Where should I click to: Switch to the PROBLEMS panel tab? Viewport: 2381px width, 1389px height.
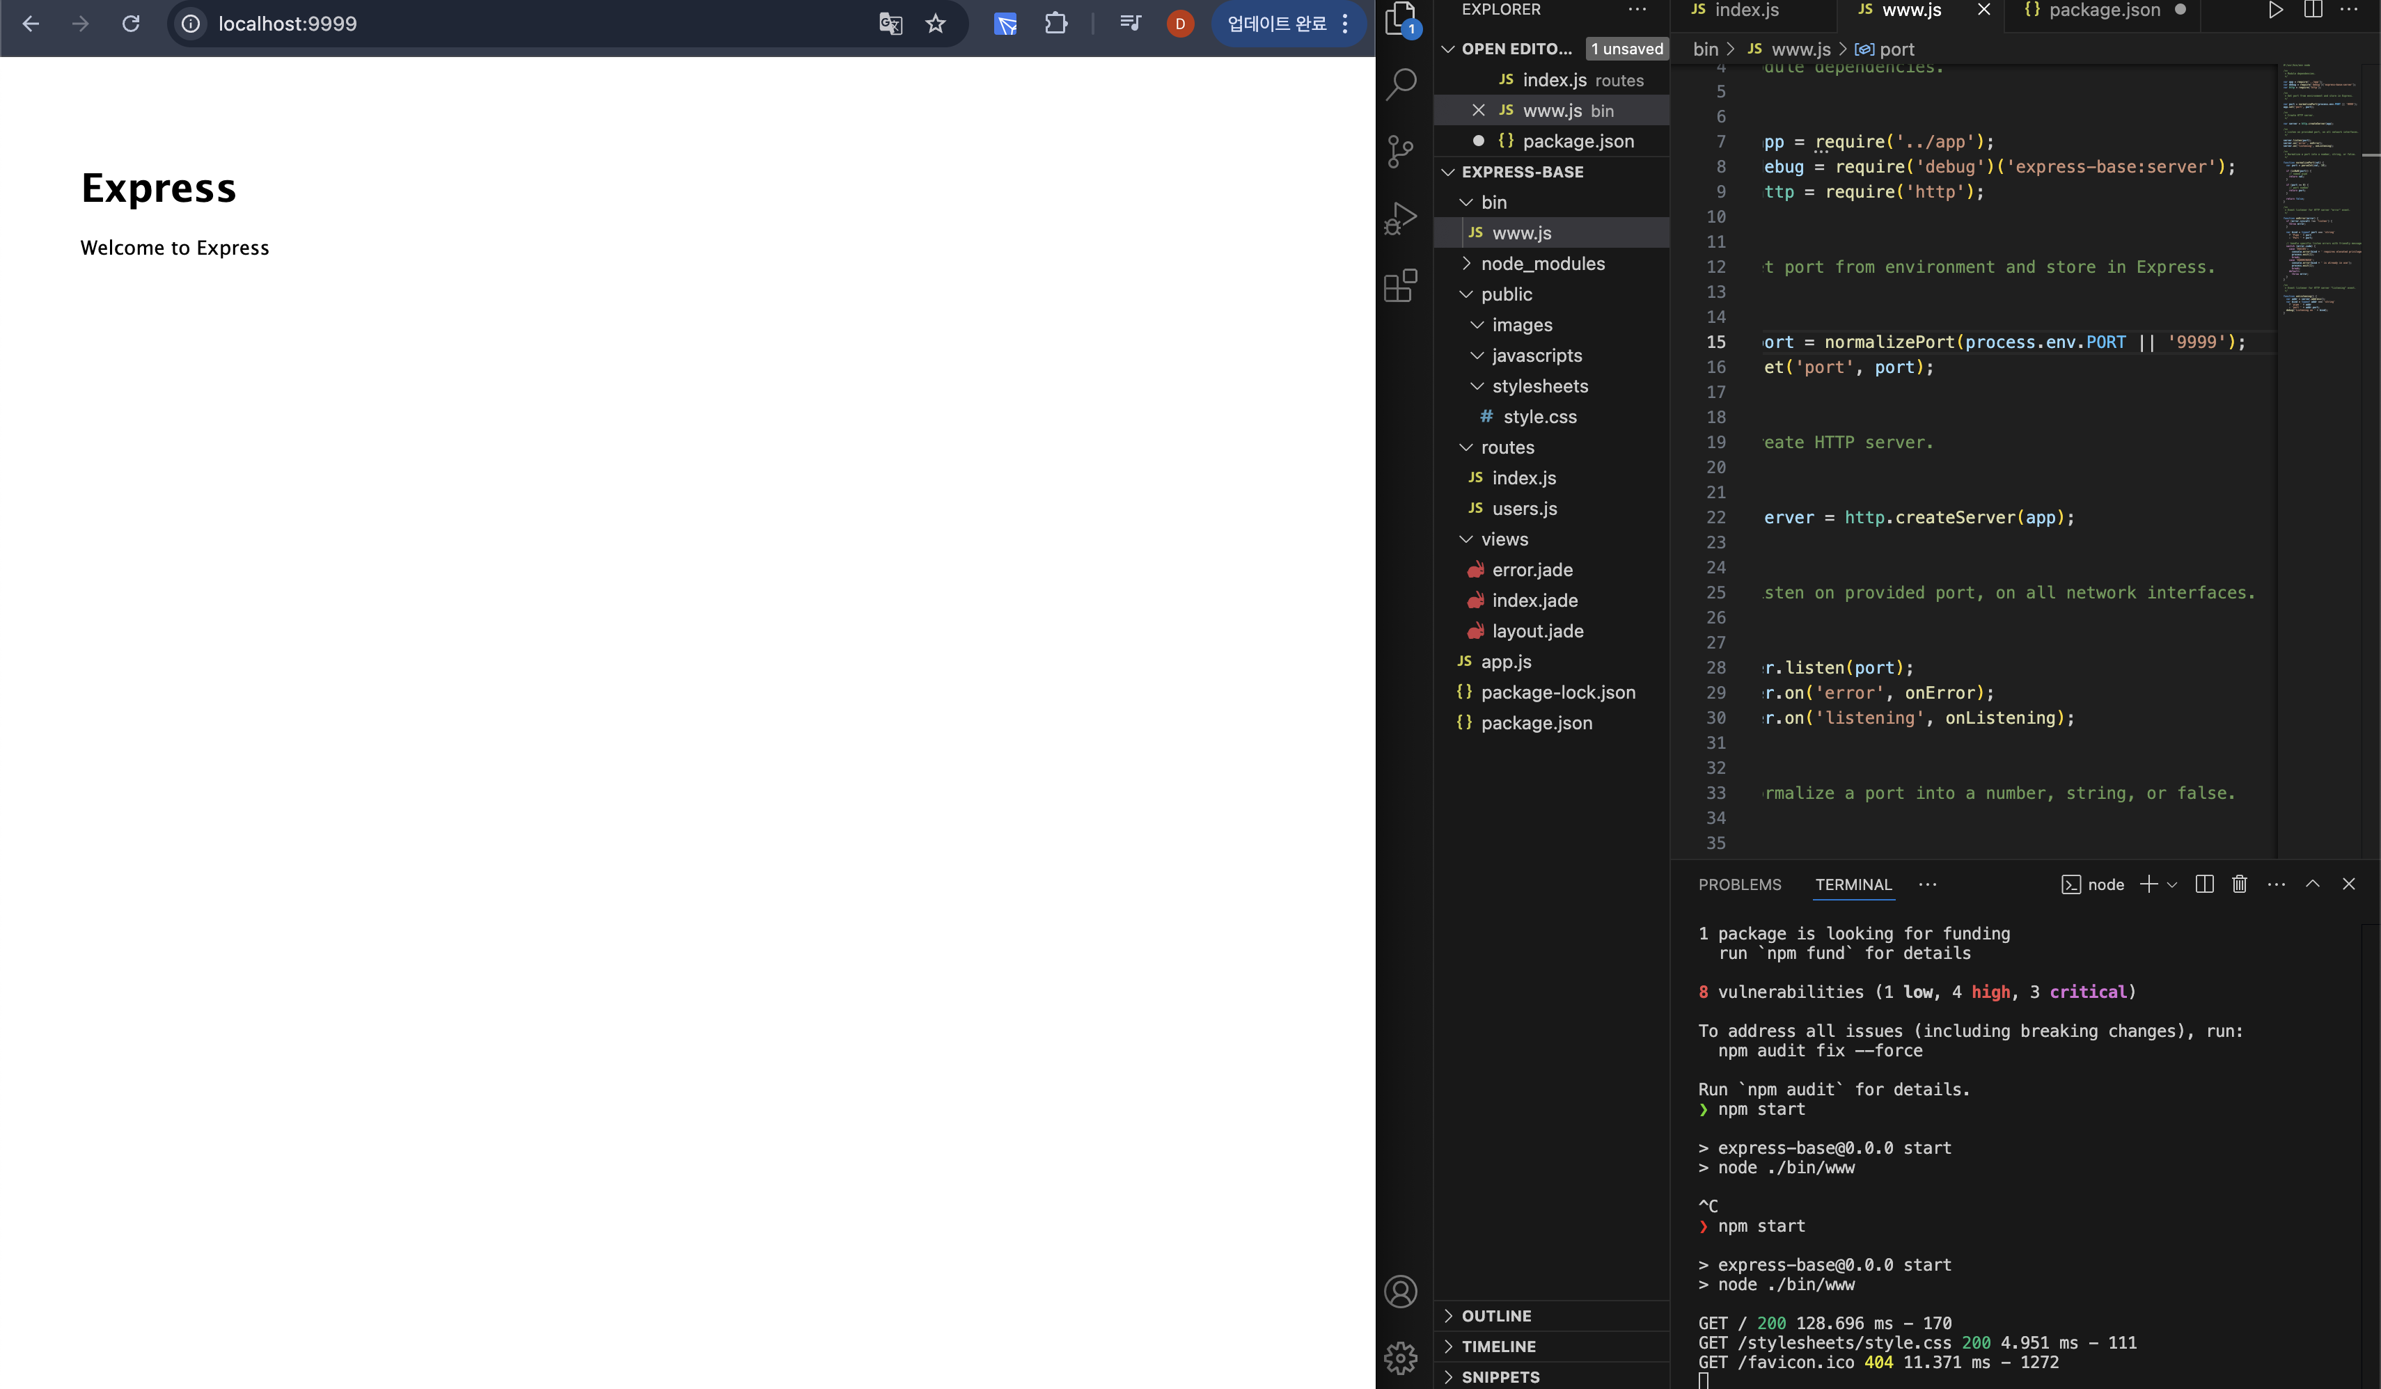(x=1739, y=884)
